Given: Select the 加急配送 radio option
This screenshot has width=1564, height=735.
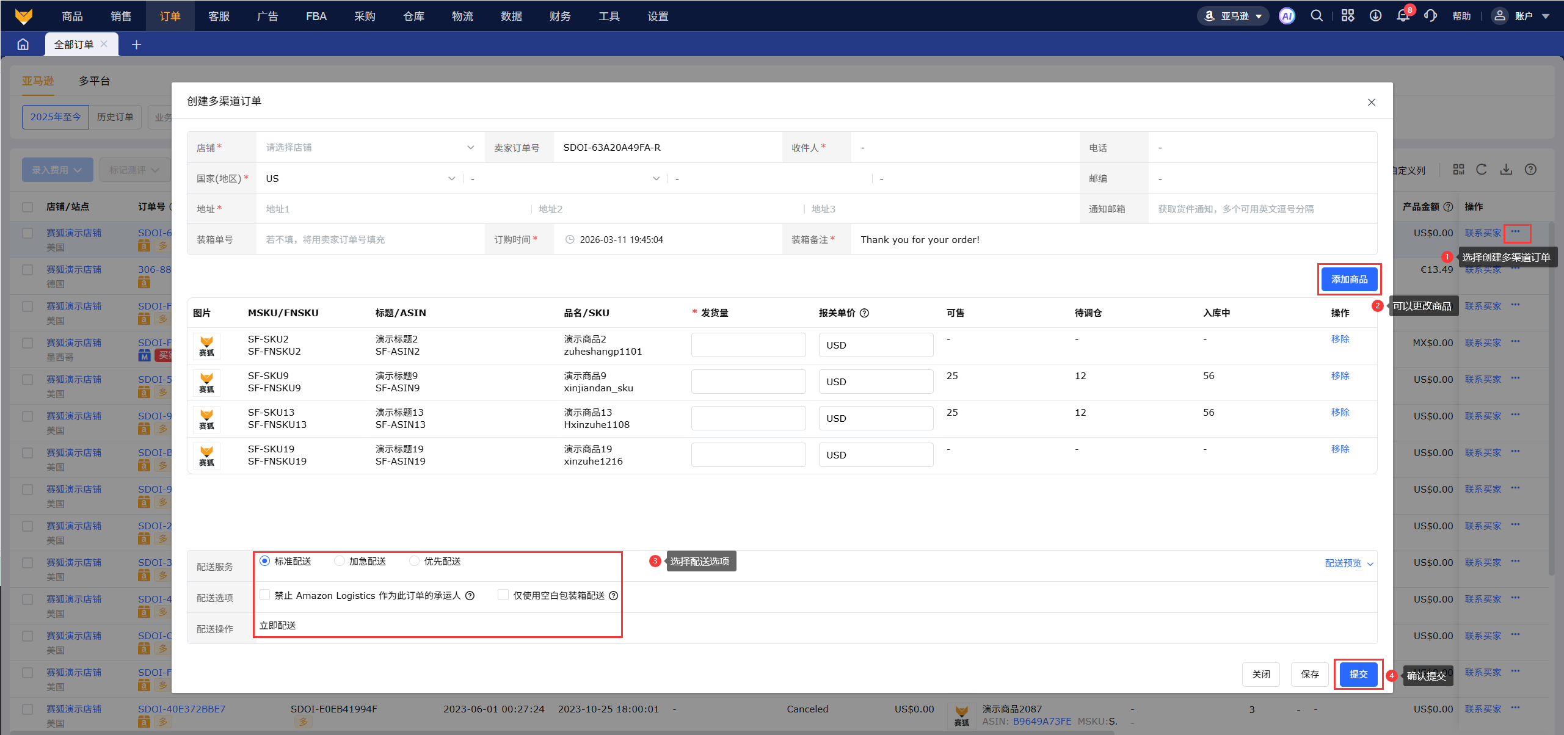Looking at the screenshot, I should [x=340, y=561].
